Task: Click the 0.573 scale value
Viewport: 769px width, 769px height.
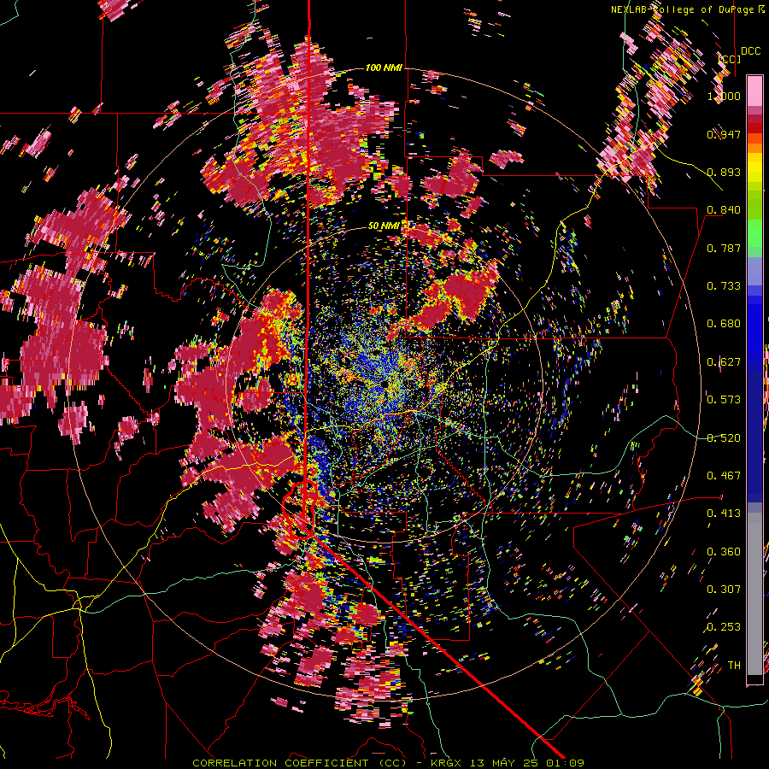Action: (724, 400)
